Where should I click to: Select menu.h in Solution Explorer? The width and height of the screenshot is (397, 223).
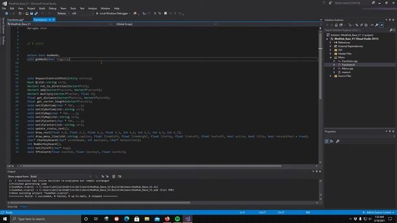click(x=346, y=72)
